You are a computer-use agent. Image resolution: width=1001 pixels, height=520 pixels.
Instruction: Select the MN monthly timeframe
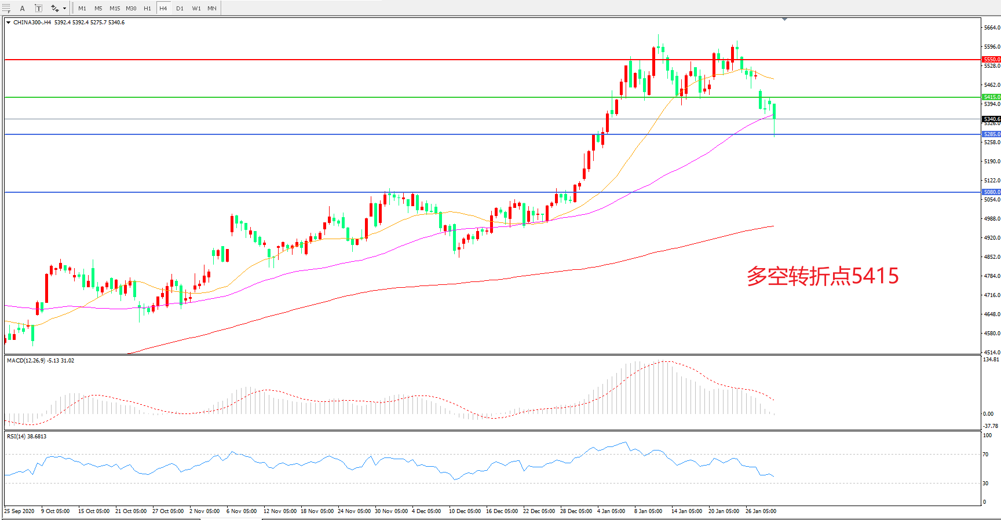coord(212,8)
